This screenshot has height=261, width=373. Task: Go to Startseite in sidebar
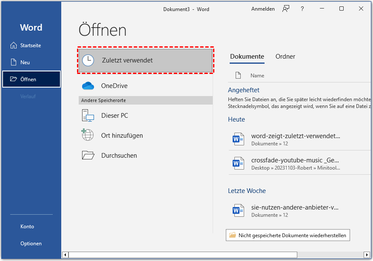[x=31, y=45]
